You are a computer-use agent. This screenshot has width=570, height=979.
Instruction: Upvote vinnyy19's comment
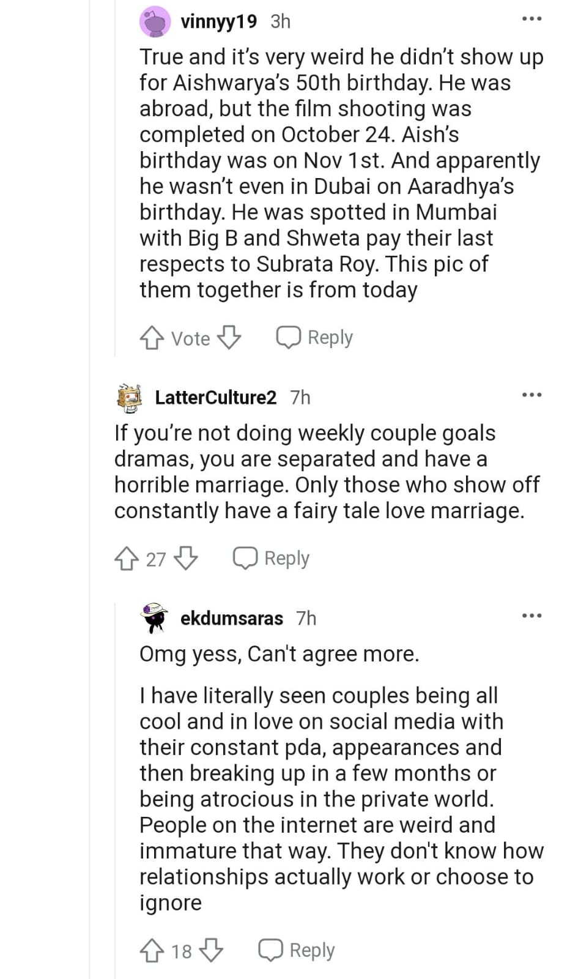(151, 338)
